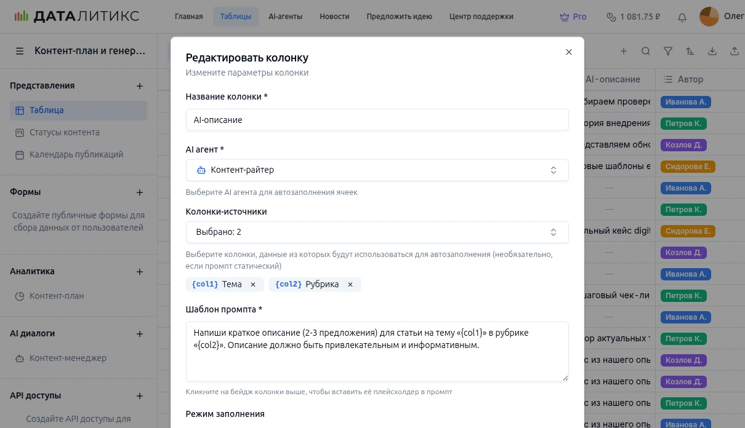Add a new form via Формы plus
The width and height of the screenshot is (745, 428).
tap(140, 192)
